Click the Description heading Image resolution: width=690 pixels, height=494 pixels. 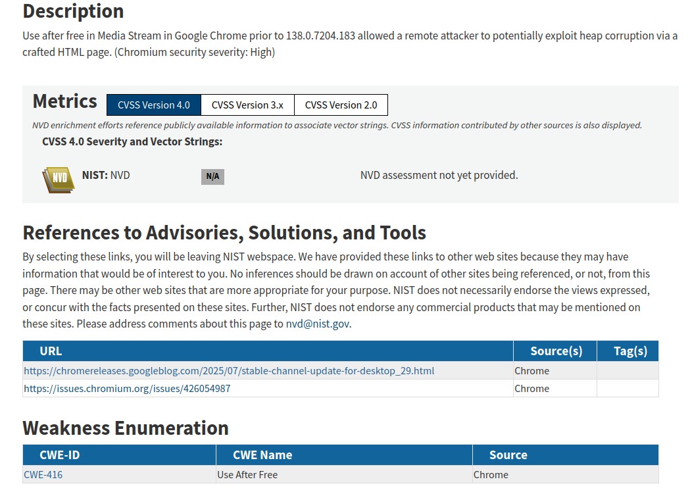[73, 11]
